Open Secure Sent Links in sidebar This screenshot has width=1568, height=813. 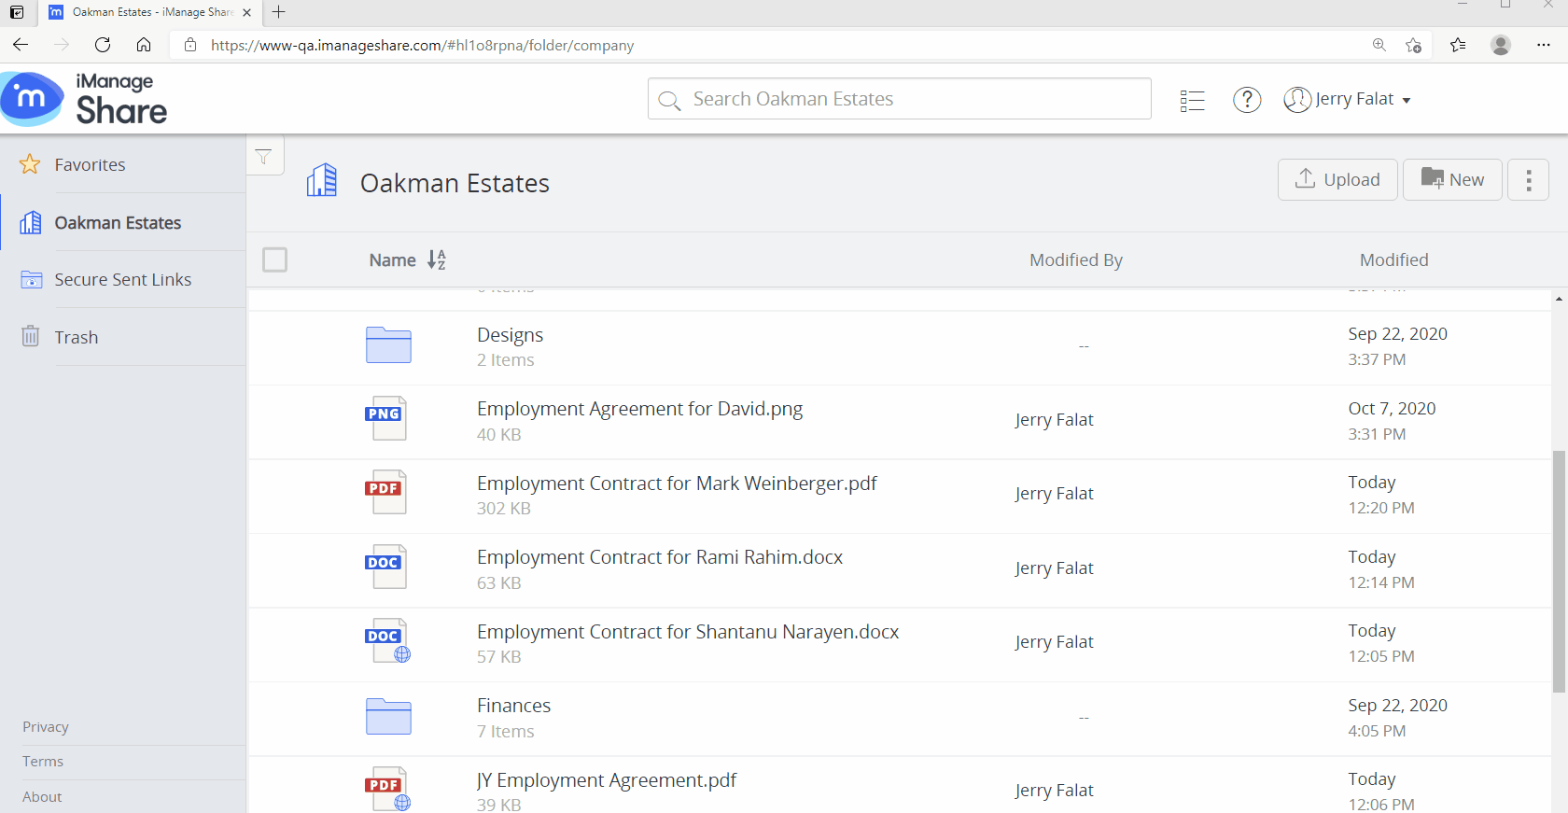pyautogui.click(x=122, y=279)
